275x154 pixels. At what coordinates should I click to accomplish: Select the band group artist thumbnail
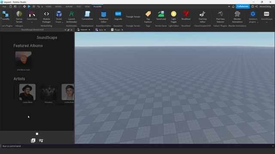(49, 92)
